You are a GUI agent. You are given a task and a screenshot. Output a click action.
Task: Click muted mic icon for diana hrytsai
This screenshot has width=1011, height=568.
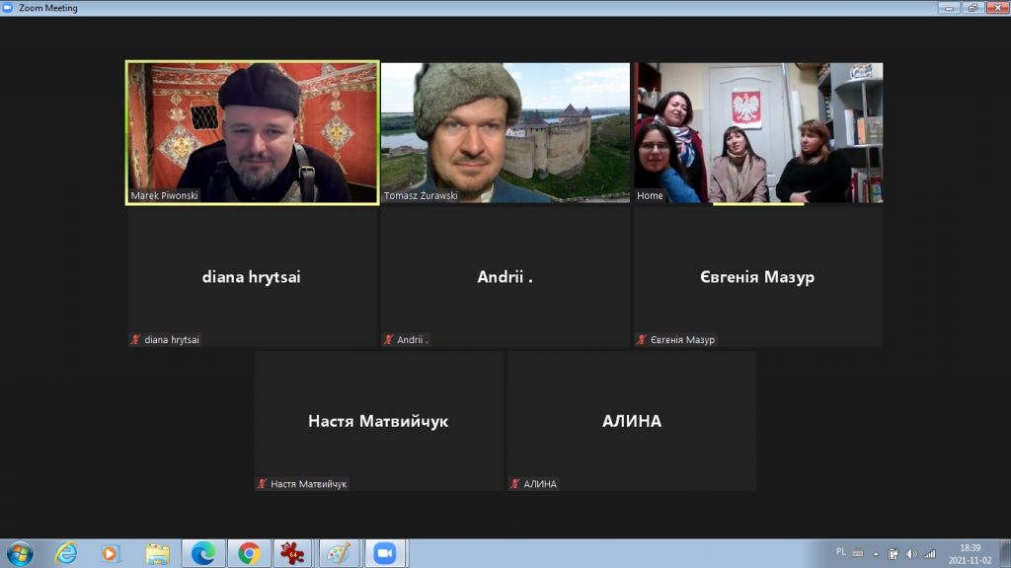pos(135,340)
